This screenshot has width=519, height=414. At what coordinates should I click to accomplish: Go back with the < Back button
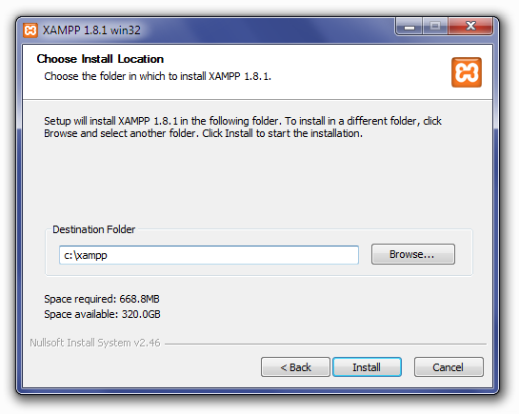tap(295, 366)
